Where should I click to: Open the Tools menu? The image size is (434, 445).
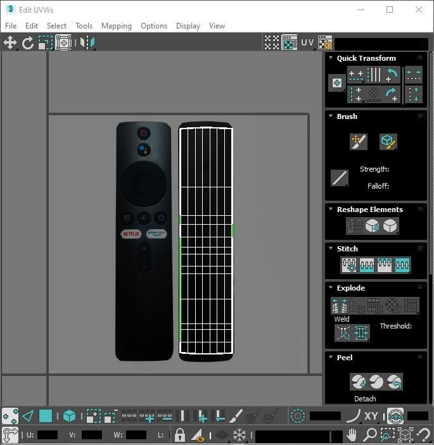[84, 26]
